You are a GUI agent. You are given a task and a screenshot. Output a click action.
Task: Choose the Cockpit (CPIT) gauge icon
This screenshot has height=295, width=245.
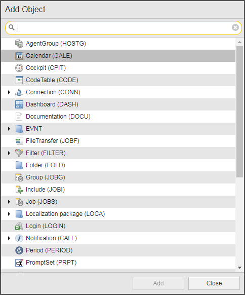click(19, 68)
